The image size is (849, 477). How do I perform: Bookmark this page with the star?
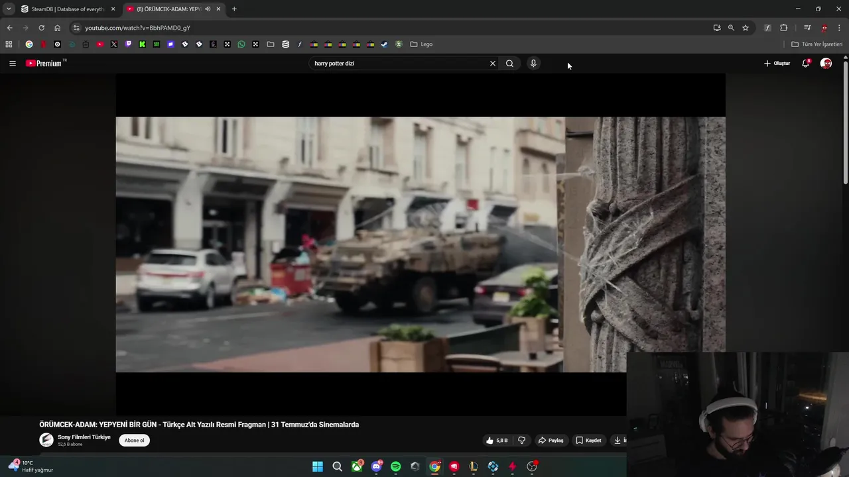click(746, 28)
